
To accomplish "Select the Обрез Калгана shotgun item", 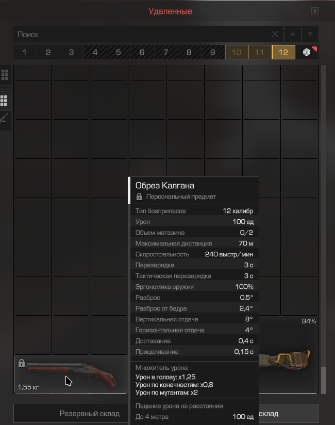I will click(x=71, y=374).
